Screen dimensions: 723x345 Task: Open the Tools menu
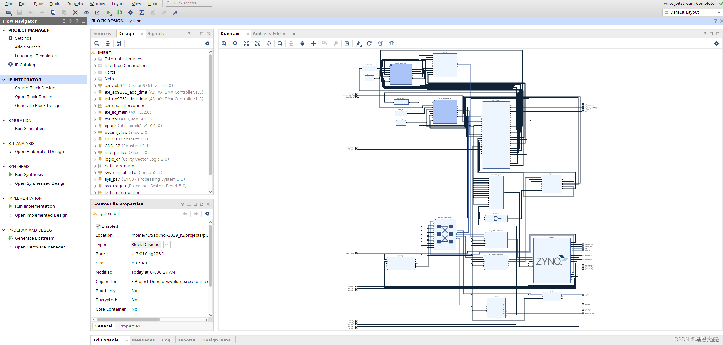click(x=55, y=4)
